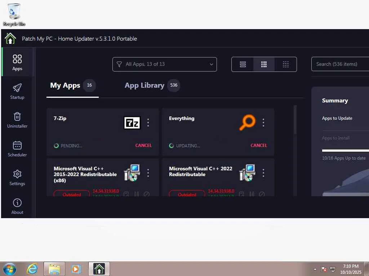Open options for Visual C++ 2022 Redistributable
Viewport: 369px width, 276px height.
tap(263, 173)
